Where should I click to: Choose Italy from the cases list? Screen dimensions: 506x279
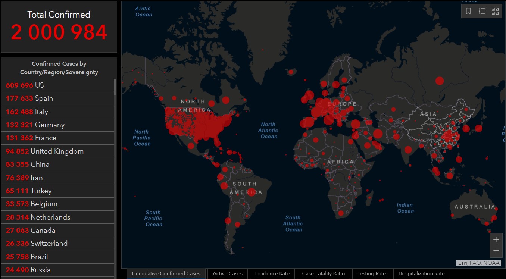coord(57,112)
